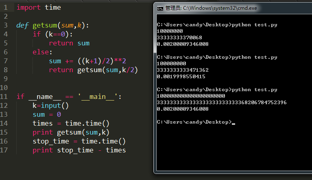Click 'stop_time' variable on line 16
Viewport: 312px width, 180px height.
(x=51, y=141)
